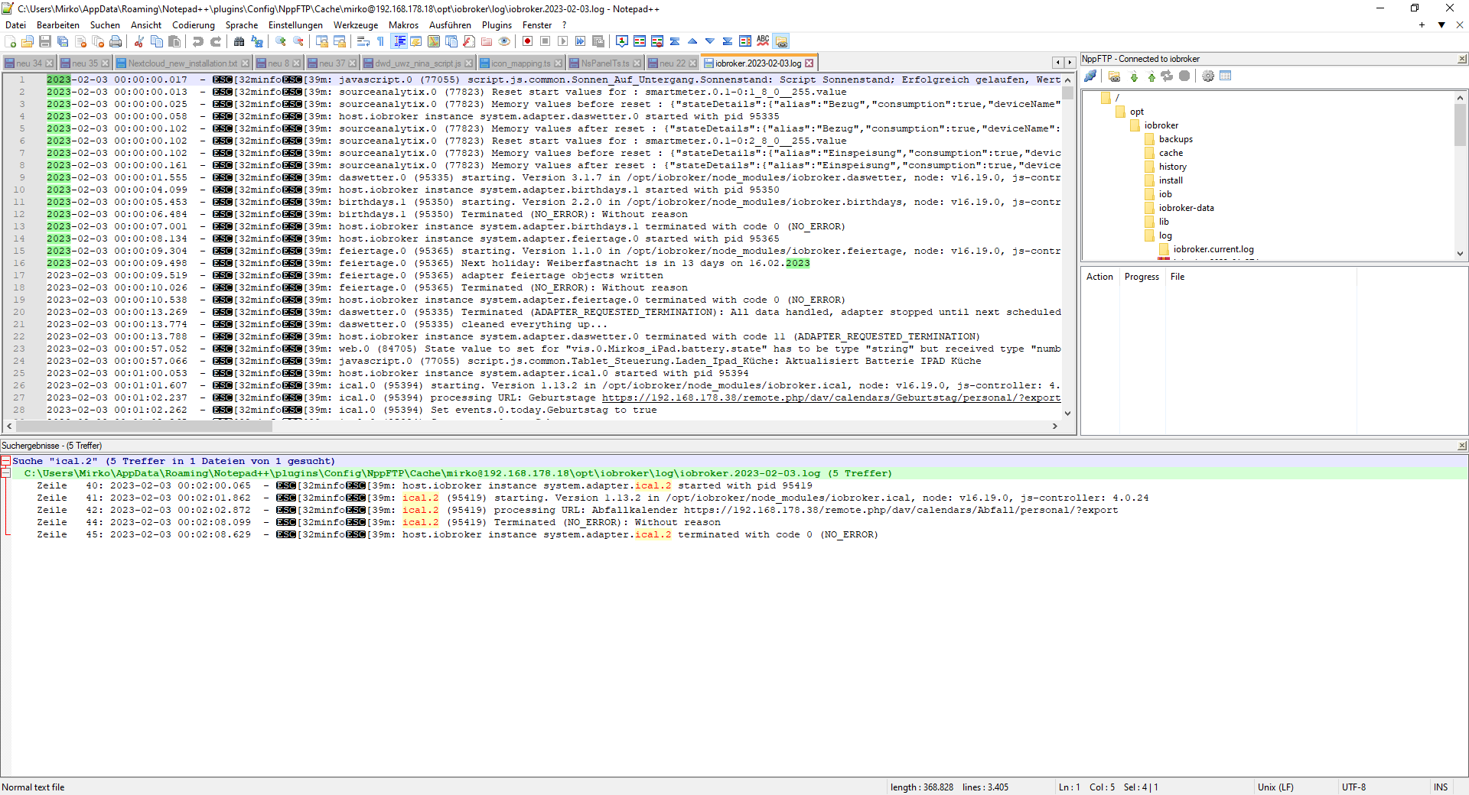The height and width of the screenshot is (795, 1469).
Task: Open Replace dialog from the toolbar
Action: (x=257, y=41)
